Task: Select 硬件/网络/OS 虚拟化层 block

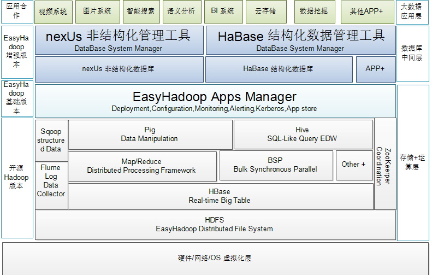Action: tap(215, 259)
